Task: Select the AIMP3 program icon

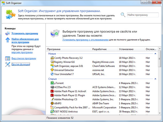Action: (52, 103)
